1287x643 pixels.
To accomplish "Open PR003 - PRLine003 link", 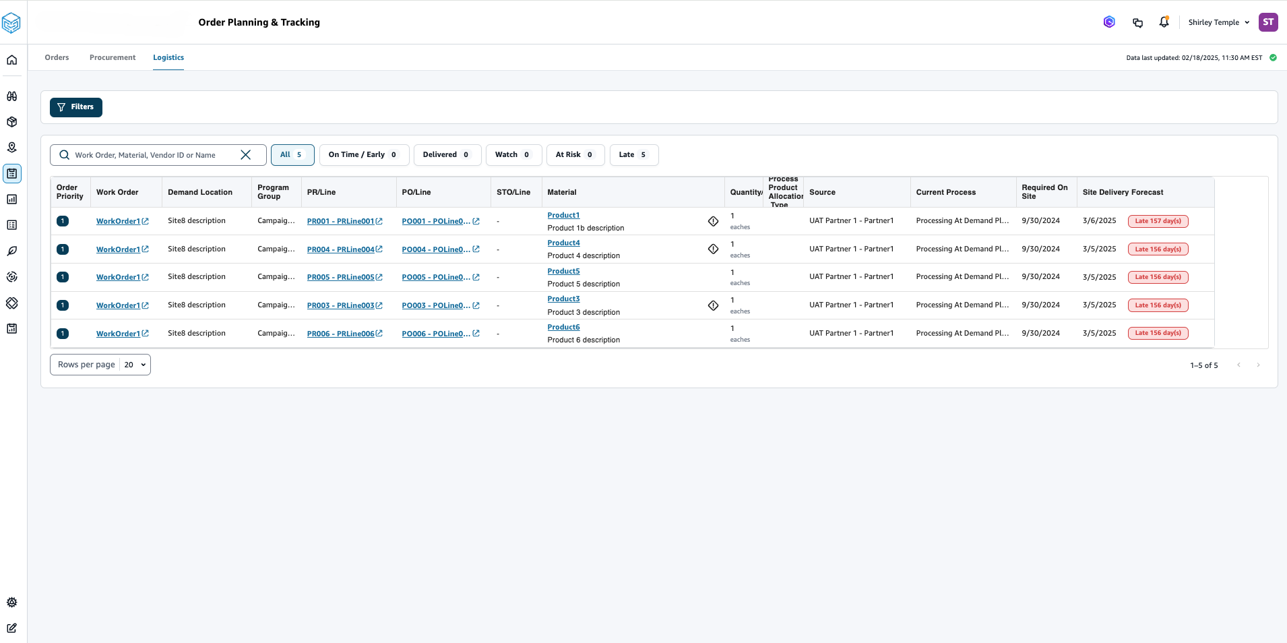I will 340,305.
